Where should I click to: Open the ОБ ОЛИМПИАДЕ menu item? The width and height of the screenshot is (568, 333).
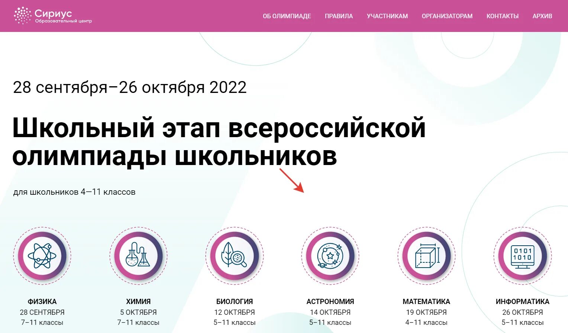point(287,16)
